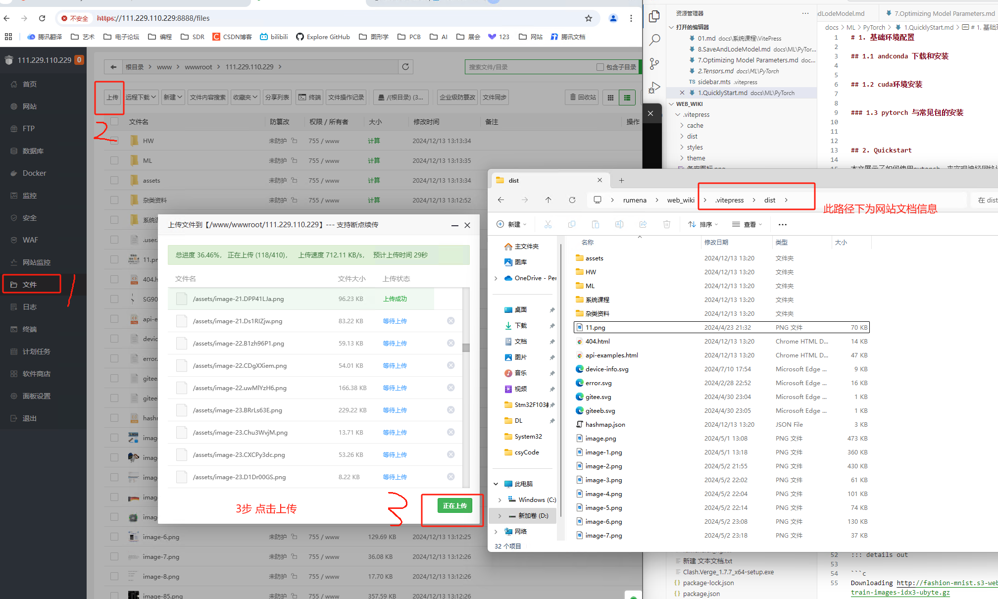998x599 pixels.
Task: Click the 文件内容搜索 button
Action: pos(208,98)
